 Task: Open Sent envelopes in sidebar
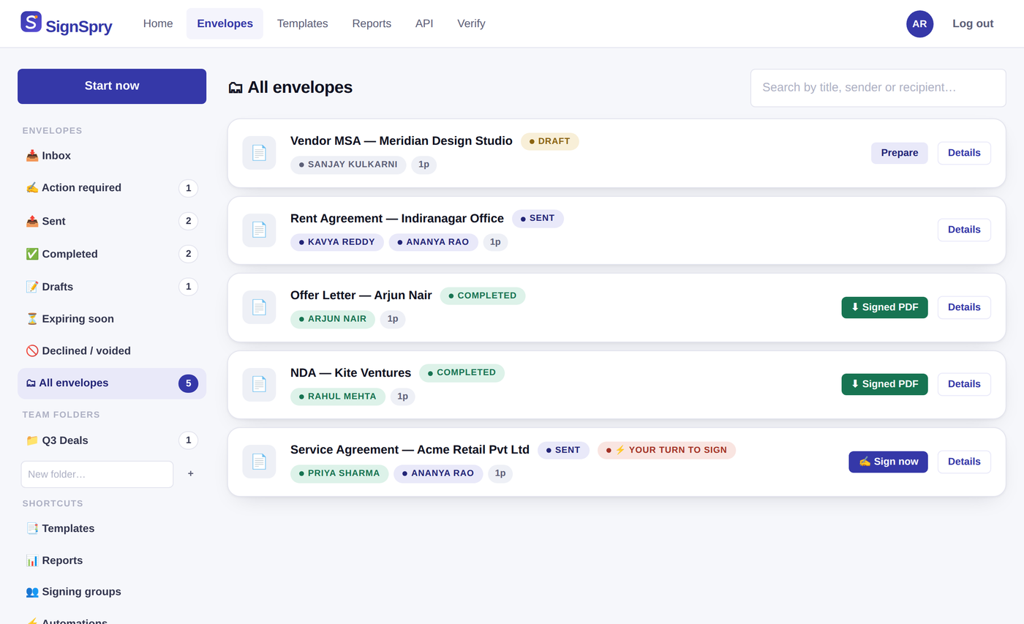point(112,221)
